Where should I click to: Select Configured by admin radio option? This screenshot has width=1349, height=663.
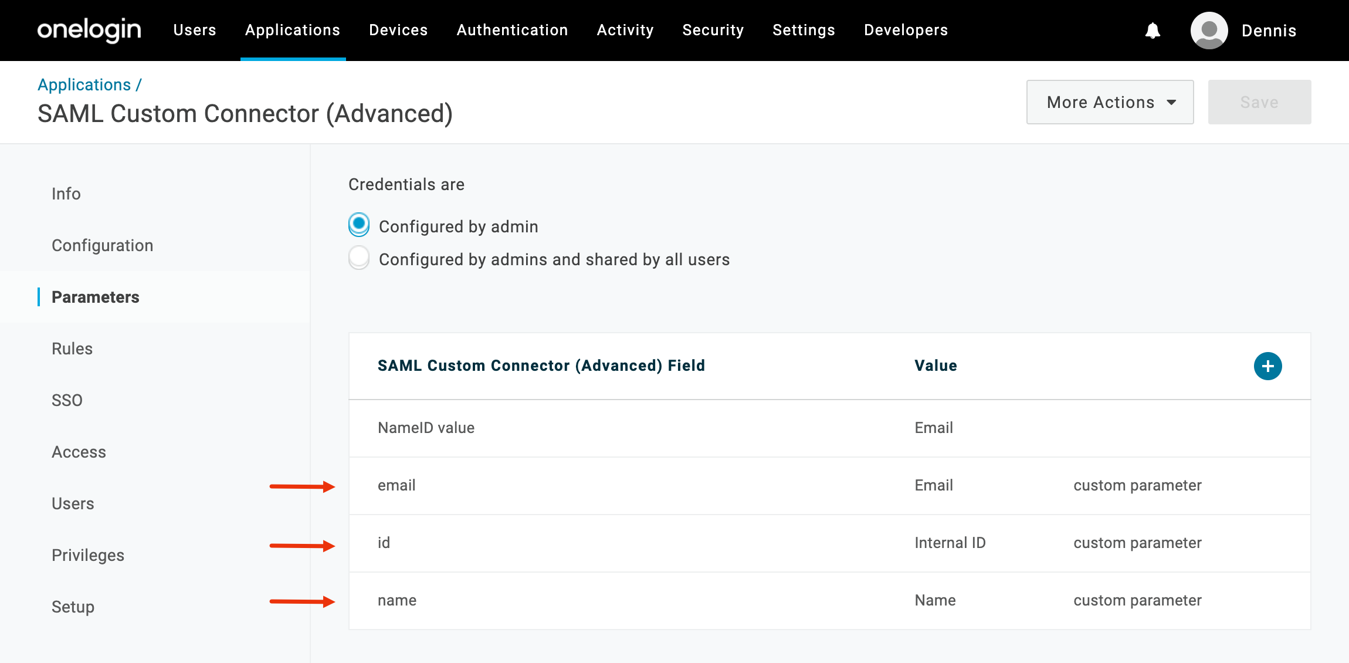click(359, 225)
